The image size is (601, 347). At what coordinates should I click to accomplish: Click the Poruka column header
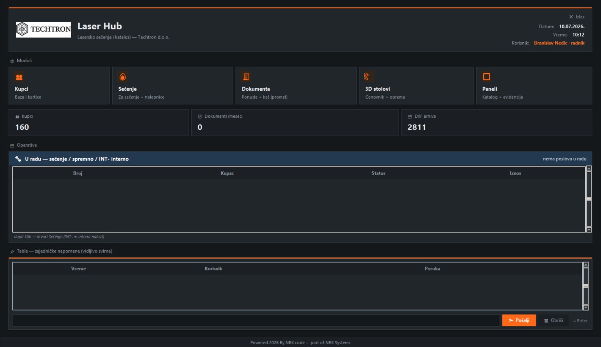point(432,269)
